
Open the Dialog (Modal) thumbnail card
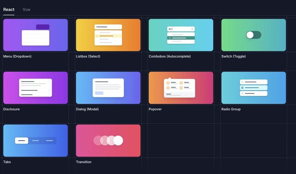(108, 88)
